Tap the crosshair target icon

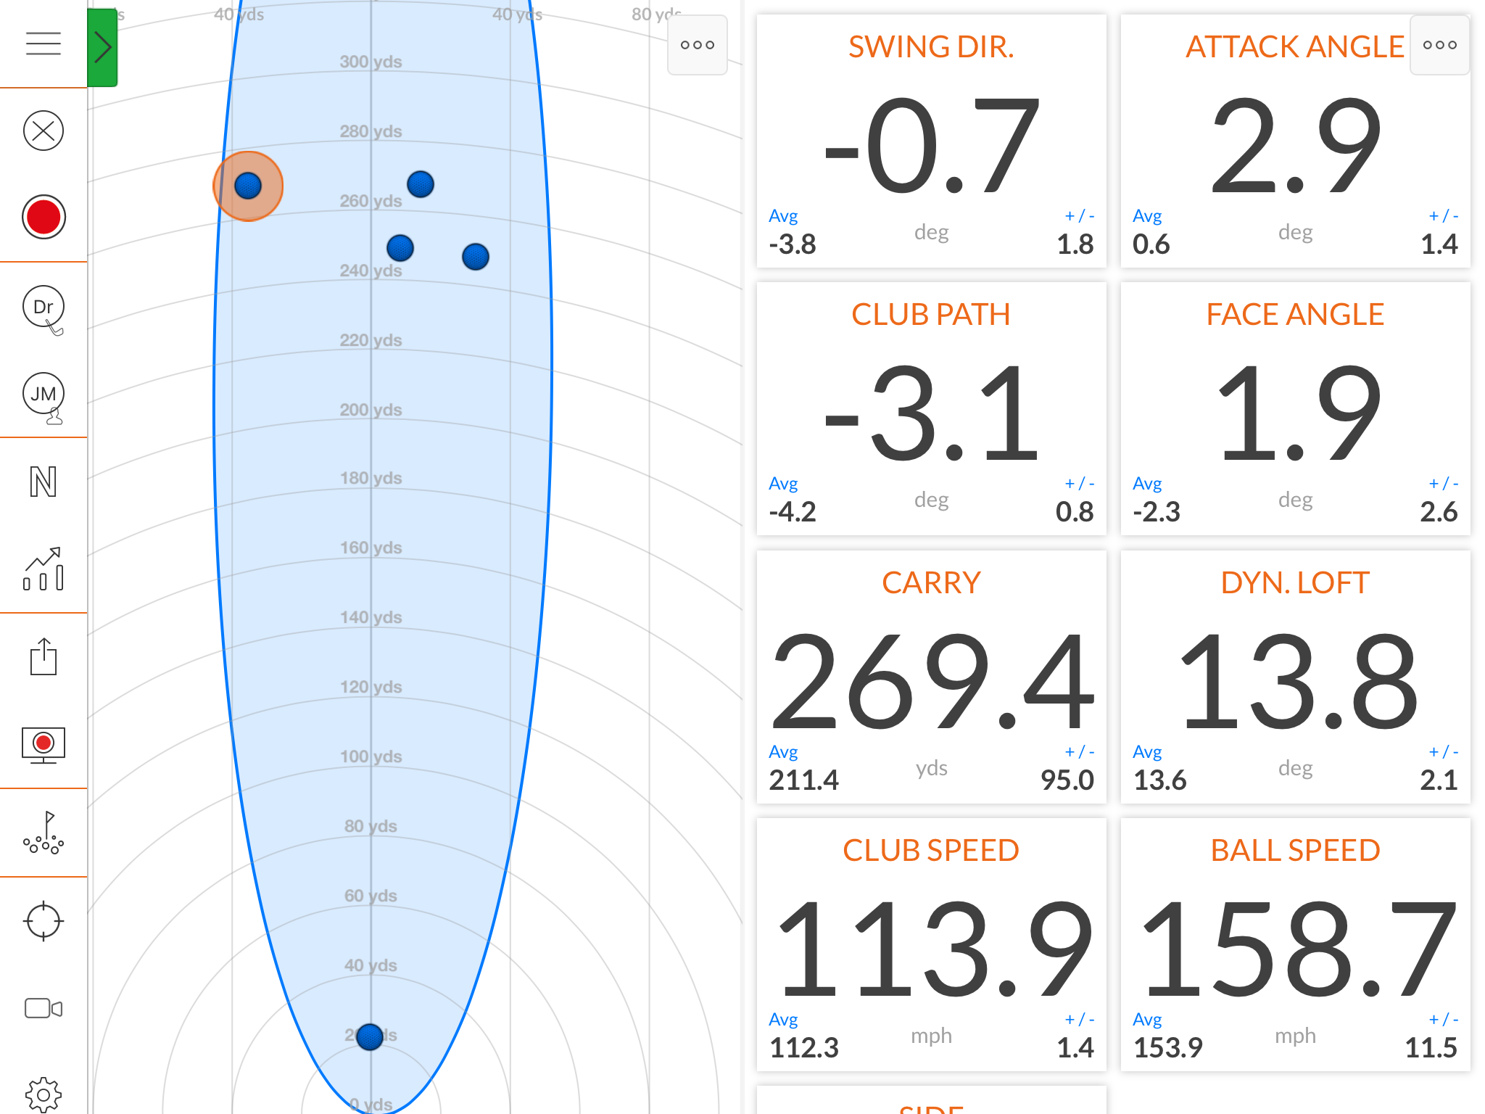[x=44, y=921]
